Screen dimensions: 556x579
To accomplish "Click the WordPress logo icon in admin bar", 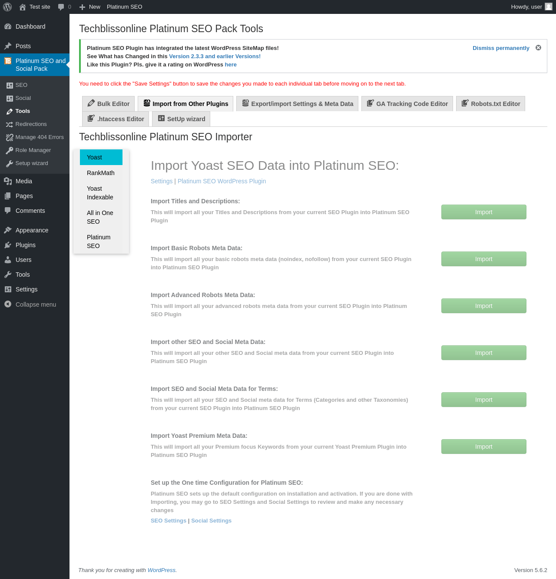I will (7, 7).
